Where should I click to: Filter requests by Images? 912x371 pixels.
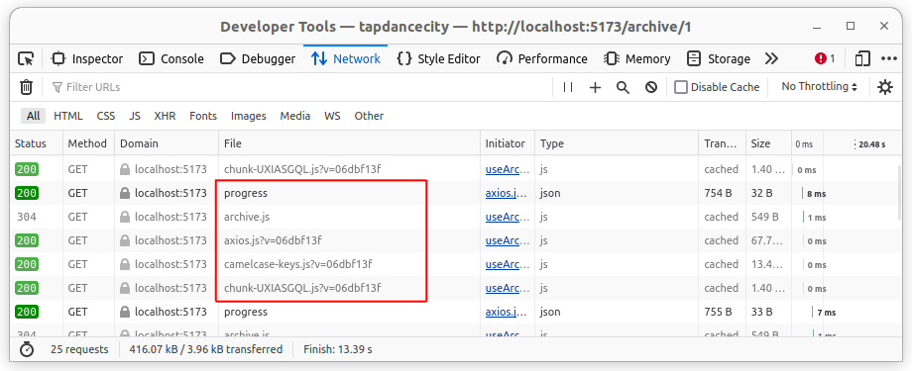click(x=249, y=116)
